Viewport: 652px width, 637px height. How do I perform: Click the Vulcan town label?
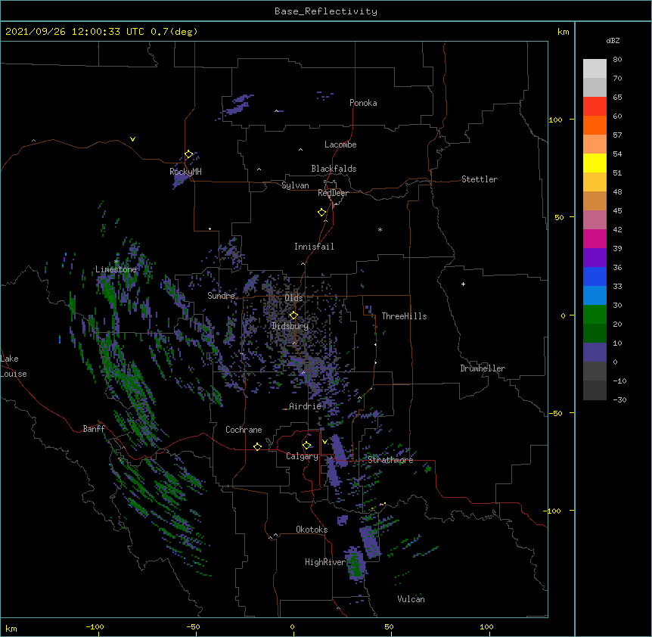coord(411,599)
